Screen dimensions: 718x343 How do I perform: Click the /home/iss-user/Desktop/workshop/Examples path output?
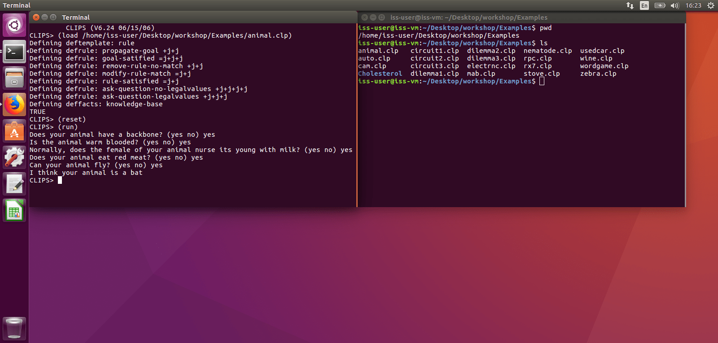coord(439,35)
